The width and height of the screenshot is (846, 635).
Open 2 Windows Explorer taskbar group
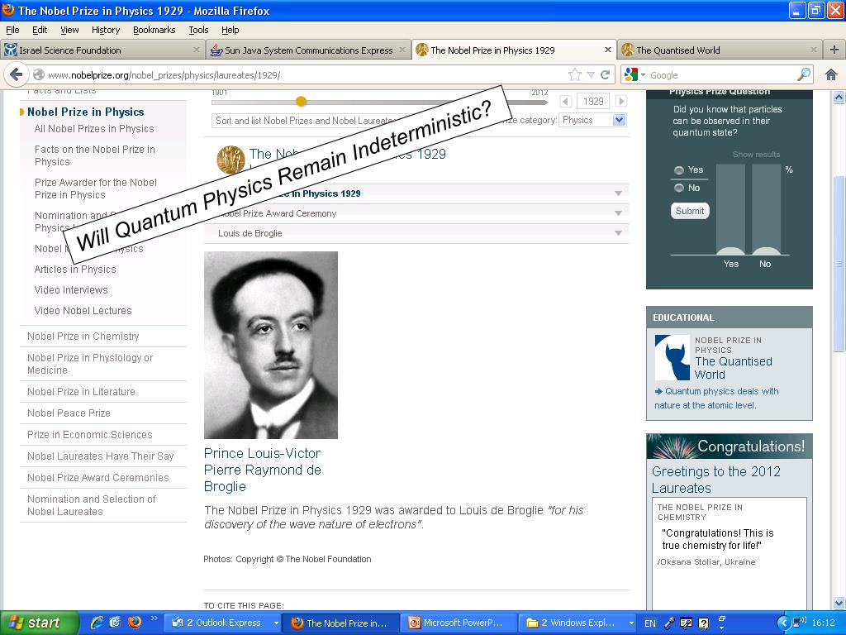[x=577, y=623]
